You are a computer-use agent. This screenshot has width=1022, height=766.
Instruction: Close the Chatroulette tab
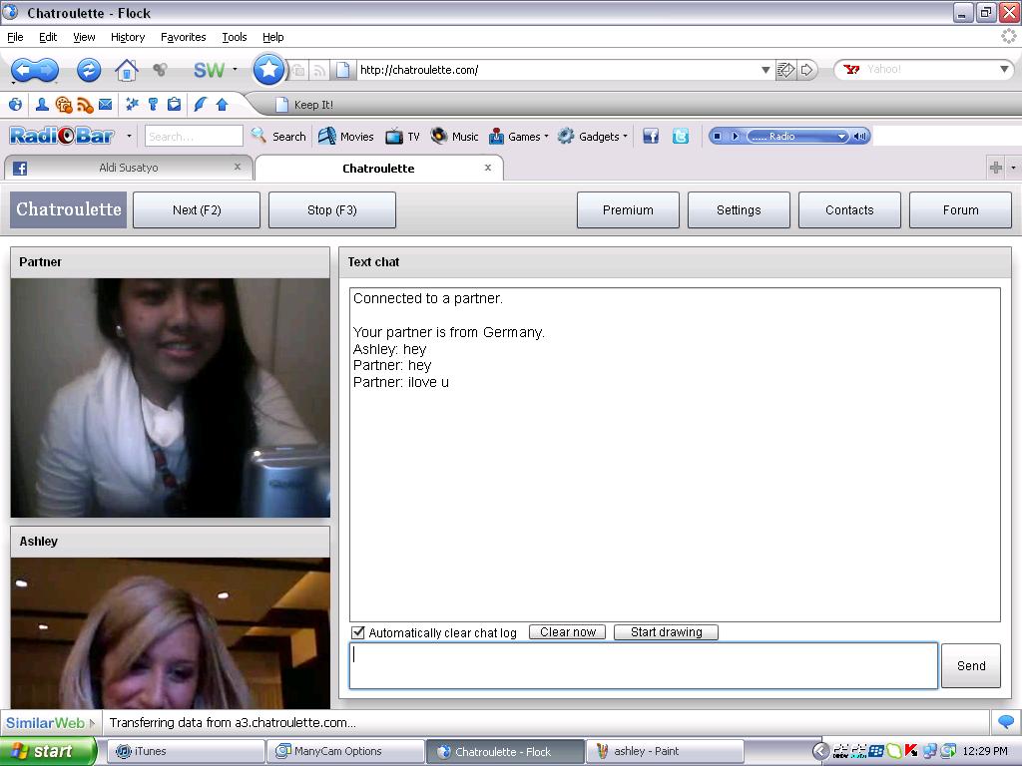[487, 168]
